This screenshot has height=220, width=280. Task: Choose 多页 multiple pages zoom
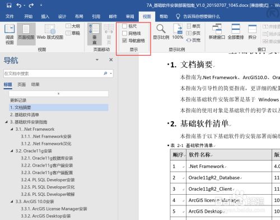click(193, 33)
